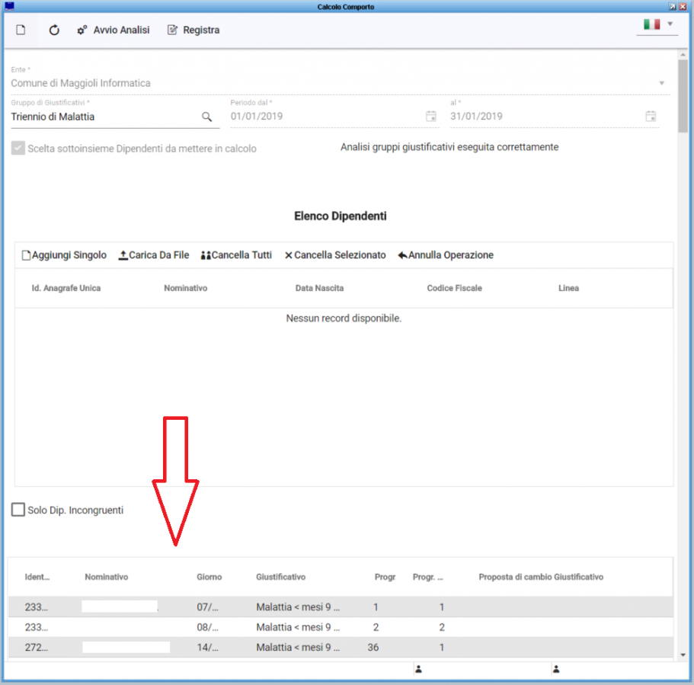Click the Registra toolbar button

point(193,30)
